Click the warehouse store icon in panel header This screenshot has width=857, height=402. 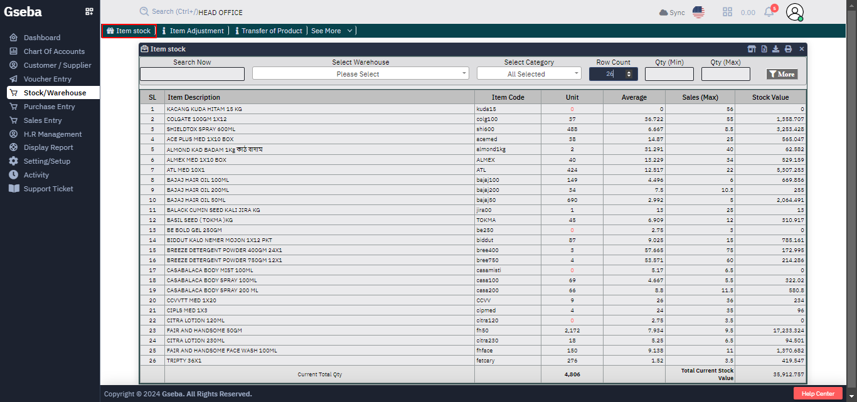tap(752, 49)
